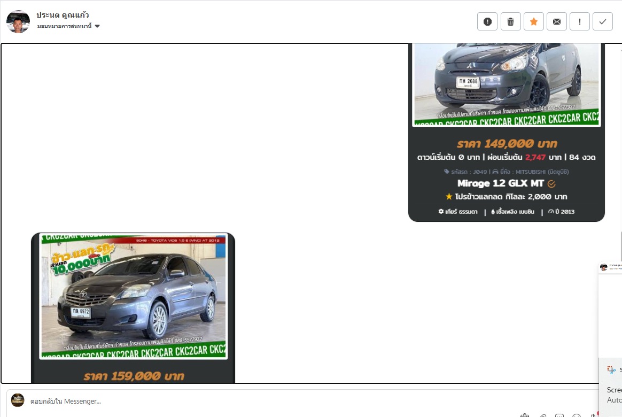Viewport: 622px width, 417px height.
Task: Click verified check icon beside Mirage title
Action: pos(551,184)
